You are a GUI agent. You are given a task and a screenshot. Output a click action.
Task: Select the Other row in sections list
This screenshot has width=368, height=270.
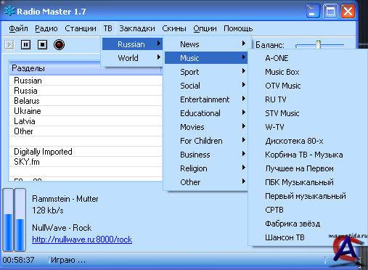pyautogui.click(x=86, y=131)
